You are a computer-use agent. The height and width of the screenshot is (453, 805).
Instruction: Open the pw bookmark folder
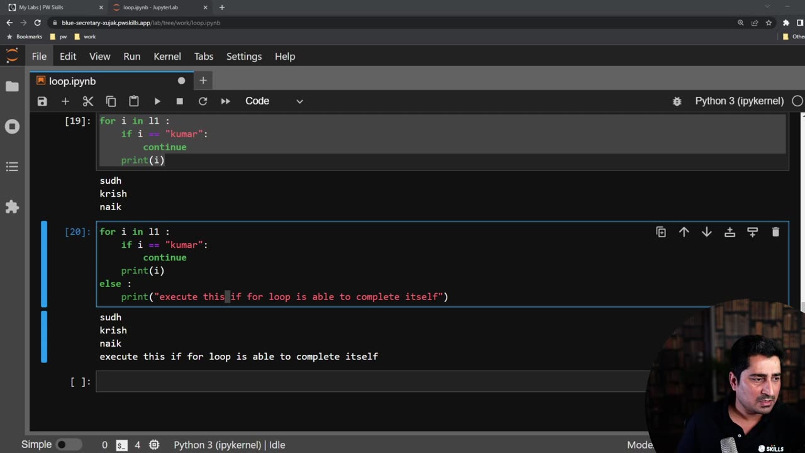coord(58,36)
